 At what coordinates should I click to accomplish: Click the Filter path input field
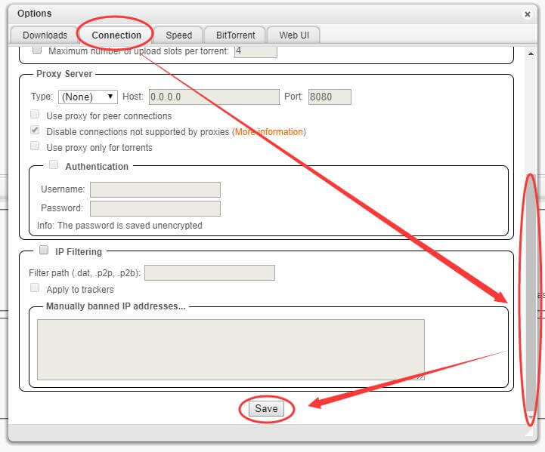tap(209, 272)
